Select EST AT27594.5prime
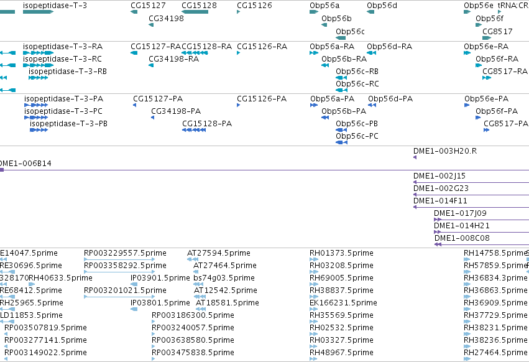 pos(219,253)
